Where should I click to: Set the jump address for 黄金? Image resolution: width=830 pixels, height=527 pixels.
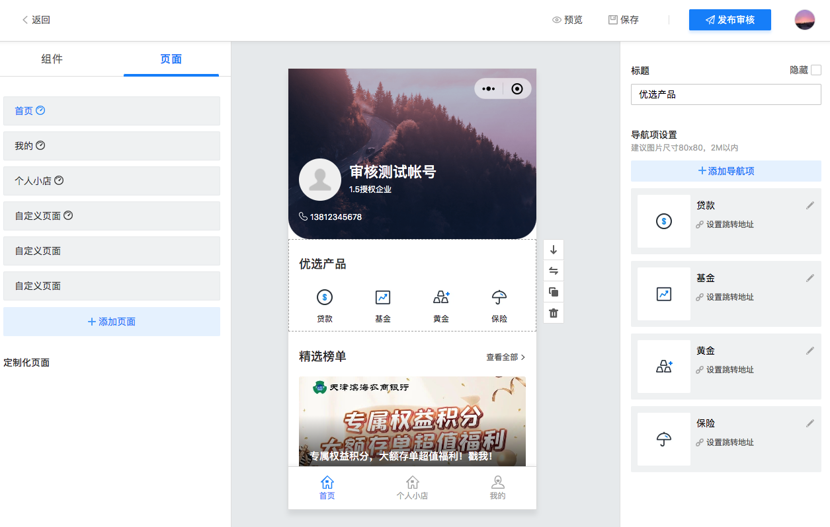[x=725, y=370]
